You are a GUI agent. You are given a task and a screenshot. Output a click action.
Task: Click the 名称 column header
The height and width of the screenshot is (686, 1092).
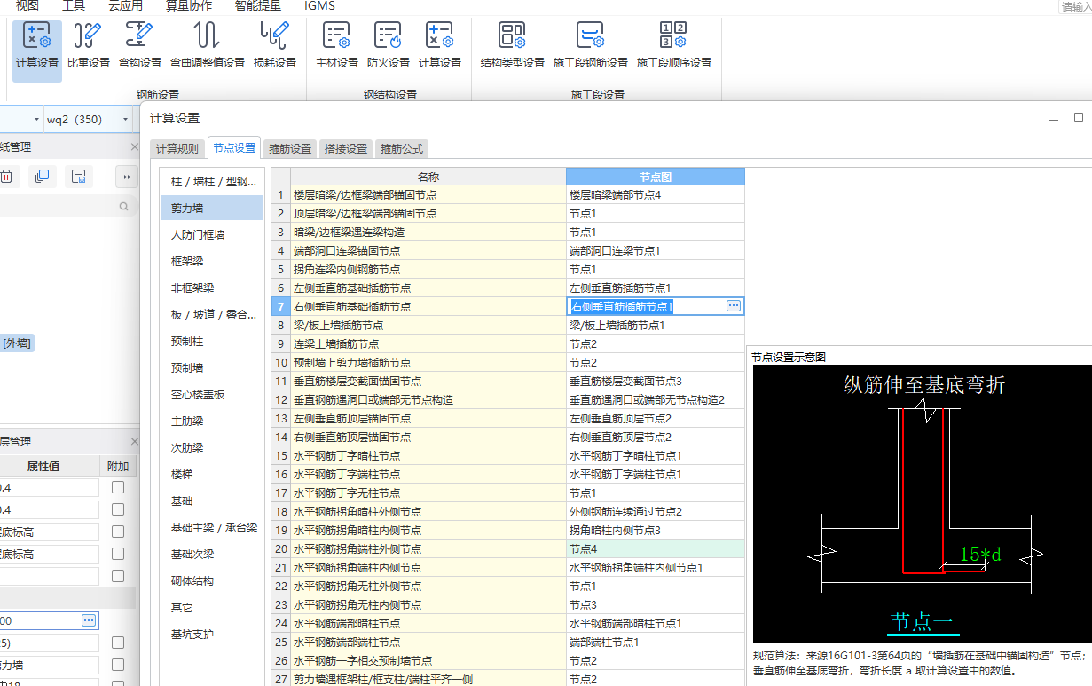tap(428, 177)
